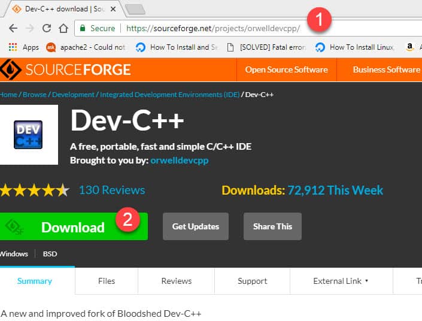Screen dimensions: 422x321
Task: Click the green Download button
Action: click(x=74, y=226)
